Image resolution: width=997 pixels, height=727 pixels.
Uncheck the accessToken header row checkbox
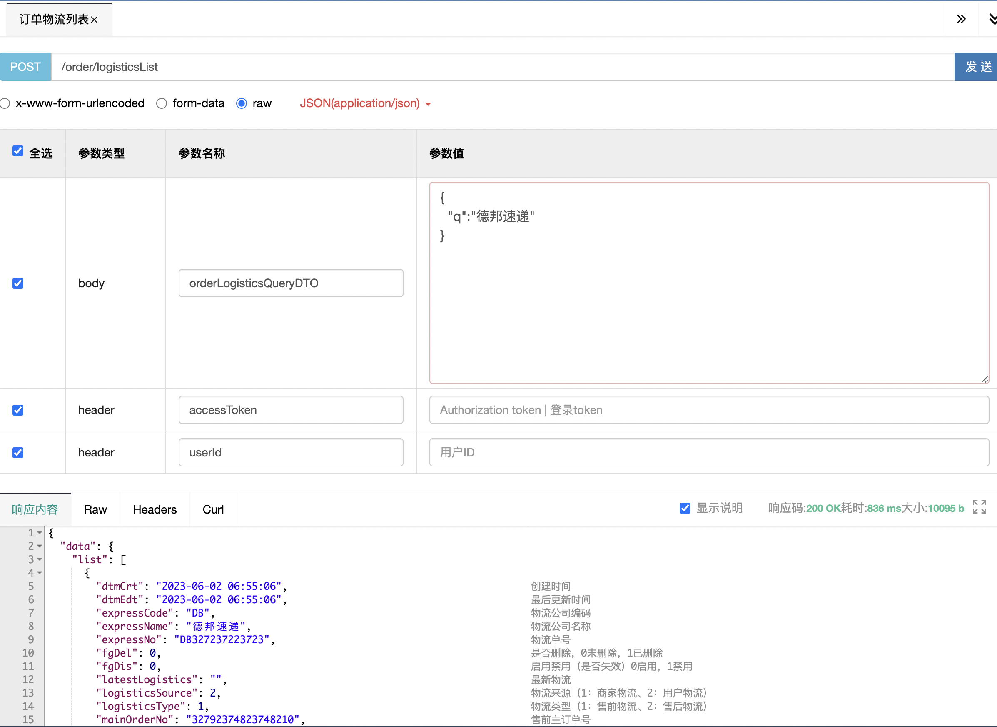(x=18, y=410)
